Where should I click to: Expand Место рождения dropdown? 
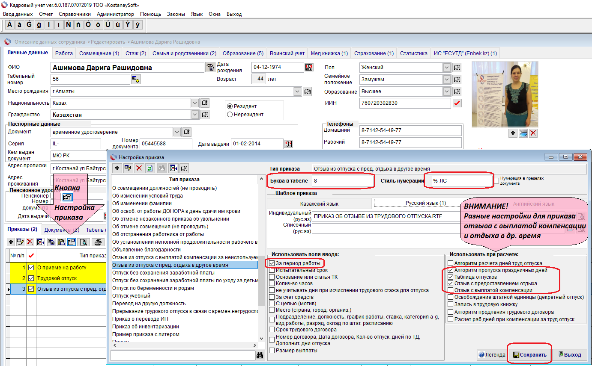click(x=297, y=91)
